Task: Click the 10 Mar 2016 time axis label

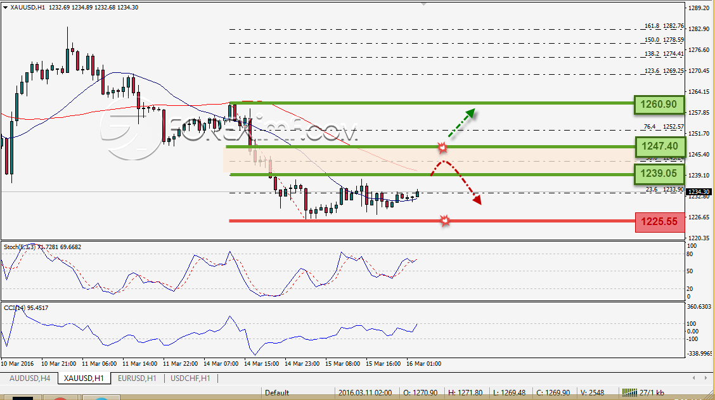Action: point(17,363)
